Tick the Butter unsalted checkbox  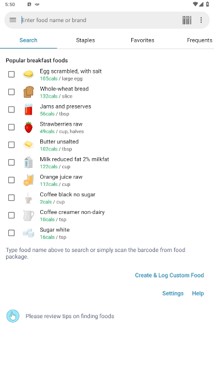pyautogui.click(x=12, y=144)
